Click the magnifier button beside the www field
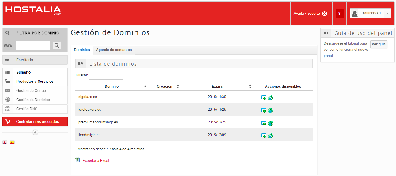Screen dimensions: 396x176 pyautogui.click(x=57, y=45)
